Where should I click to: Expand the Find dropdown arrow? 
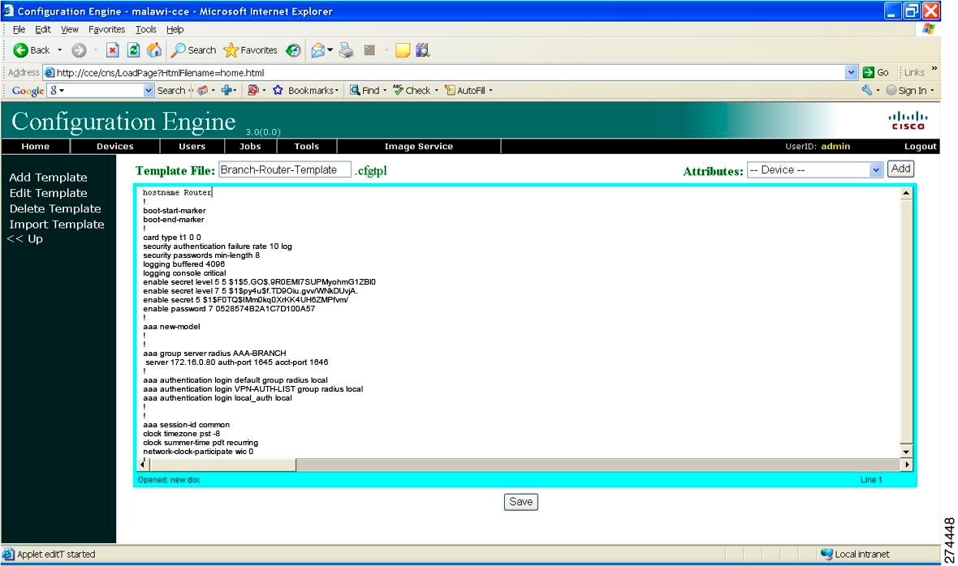(x=385, y=90)
